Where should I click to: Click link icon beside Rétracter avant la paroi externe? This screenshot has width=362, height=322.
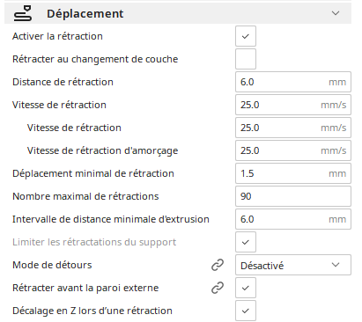coord(218,288)
